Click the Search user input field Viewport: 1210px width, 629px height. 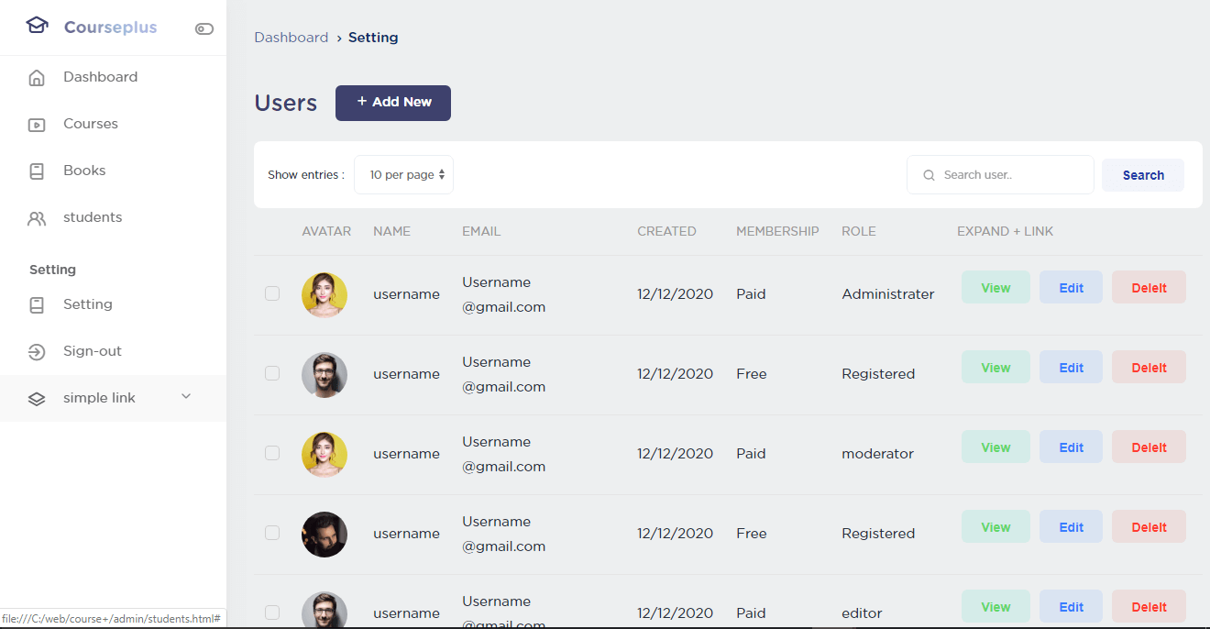pyautogui.click(x=1008, y=175)
